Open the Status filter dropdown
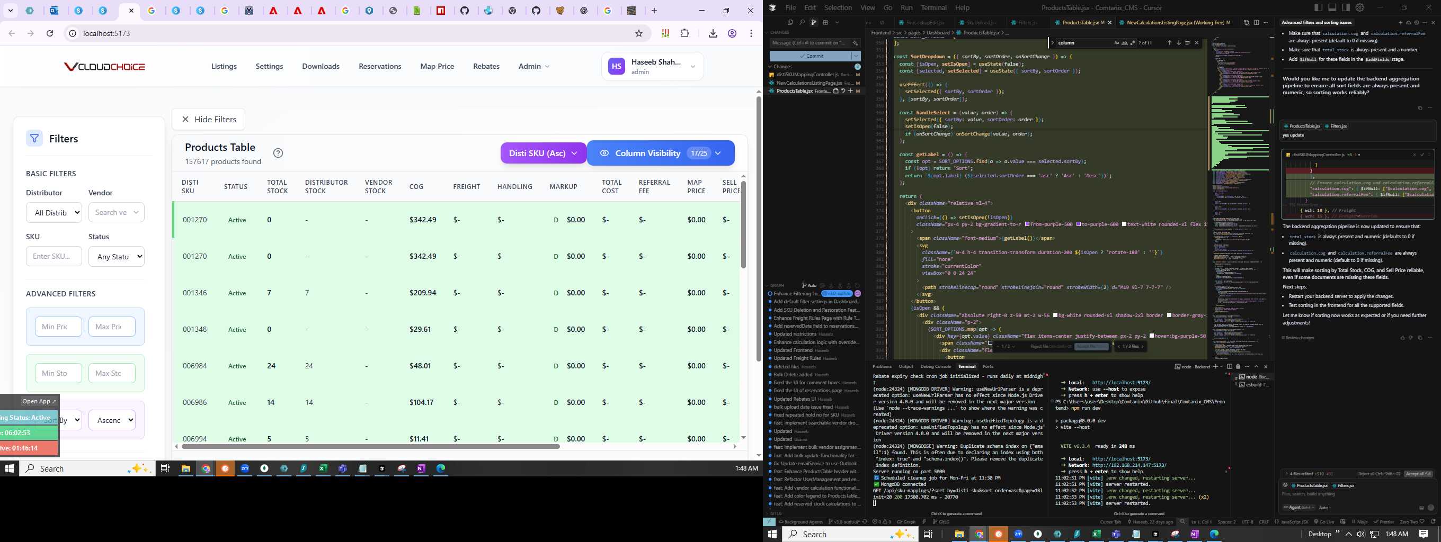The width and height of the screenshot is (1441, 542). [117, 257]
